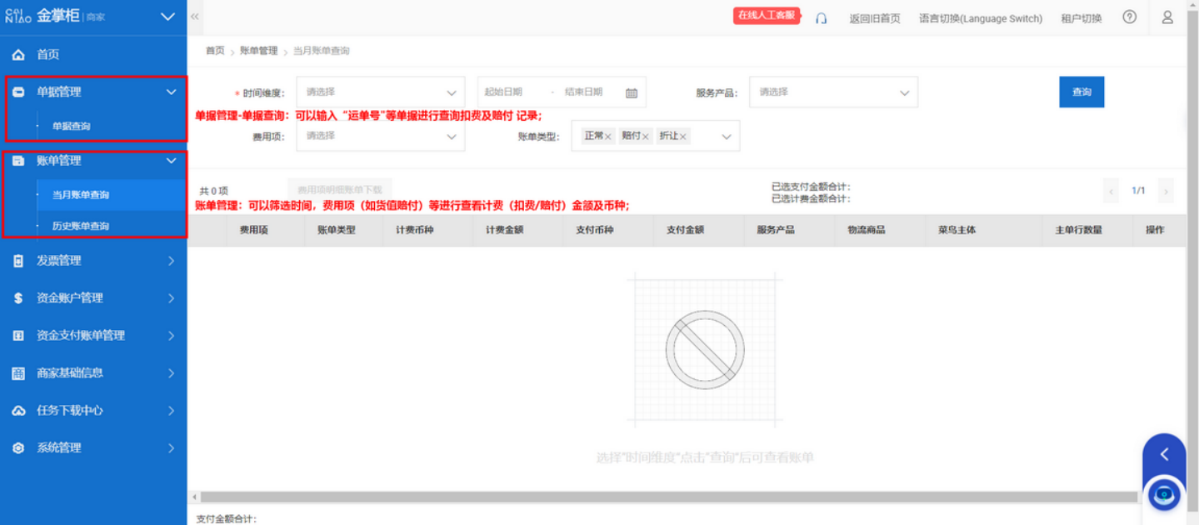Viewport: 1199px width, 525px height.
Task: Open help via the question mark icon
Action: (x=1129, y=17)
